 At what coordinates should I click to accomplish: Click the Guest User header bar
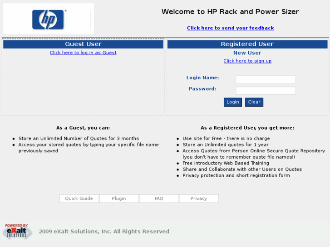83,44
